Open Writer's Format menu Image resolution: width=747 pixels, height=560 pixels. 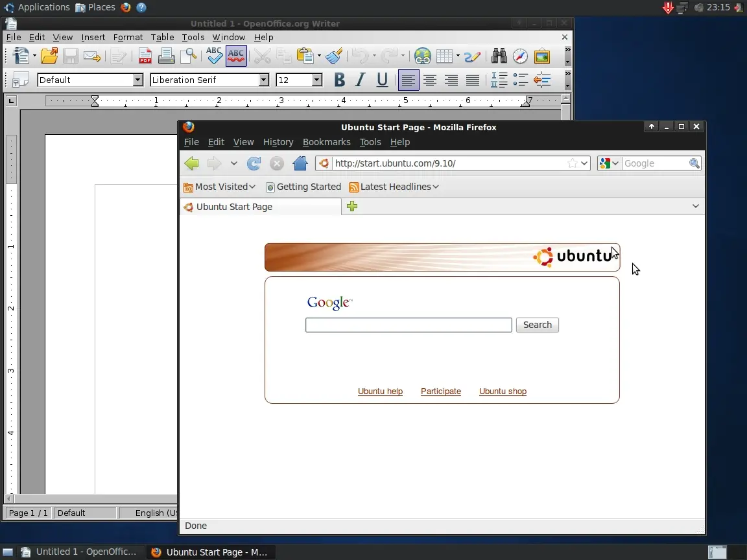(128, 37)
